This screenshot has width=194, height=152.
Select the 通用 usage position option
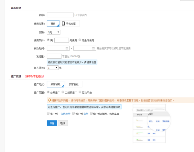click(53, 24)
